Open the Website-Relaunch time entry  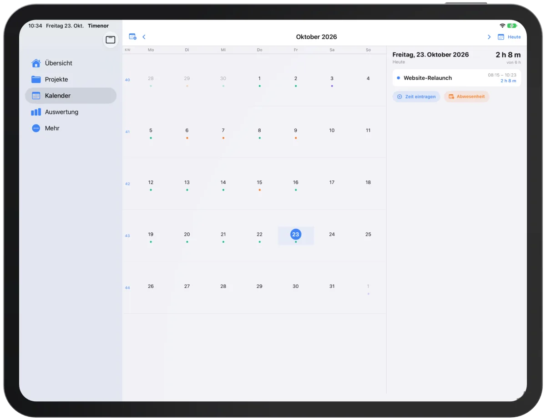click(x=457, y=78)
